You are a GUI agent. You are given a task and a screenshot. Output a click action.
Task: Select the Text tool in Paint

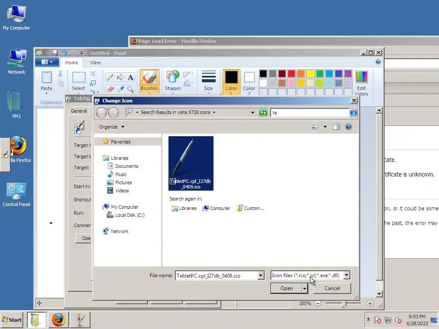130,77
